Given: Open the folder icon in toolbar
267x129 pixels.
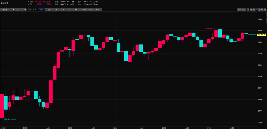Looking at the screenshot, I should (x=262, y=10).
